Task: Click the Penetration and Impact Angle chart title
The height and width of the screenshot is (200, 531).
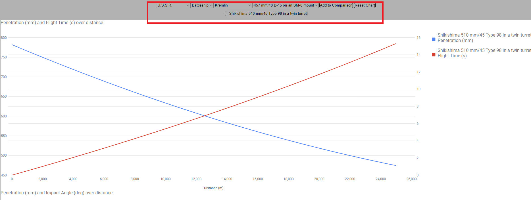Action: pyautogui.click(x=57, y=193)
